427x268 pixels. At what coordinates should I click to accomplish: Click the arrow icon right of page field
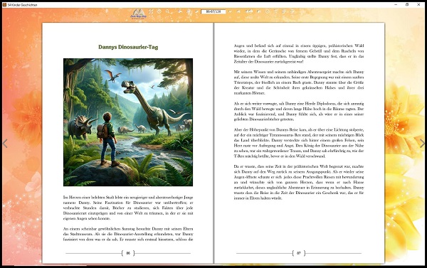point(230,11)
